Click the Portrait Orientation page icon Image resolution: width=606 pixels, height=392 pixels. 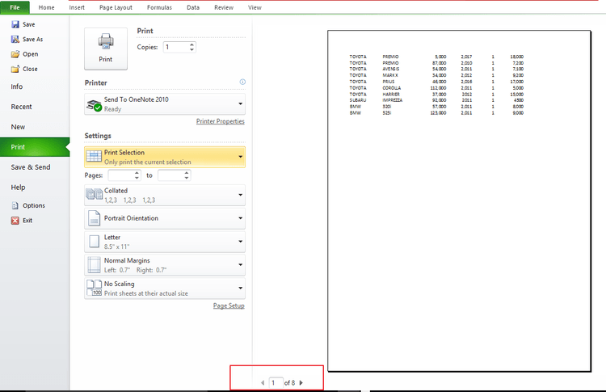[x=94, y=218]
